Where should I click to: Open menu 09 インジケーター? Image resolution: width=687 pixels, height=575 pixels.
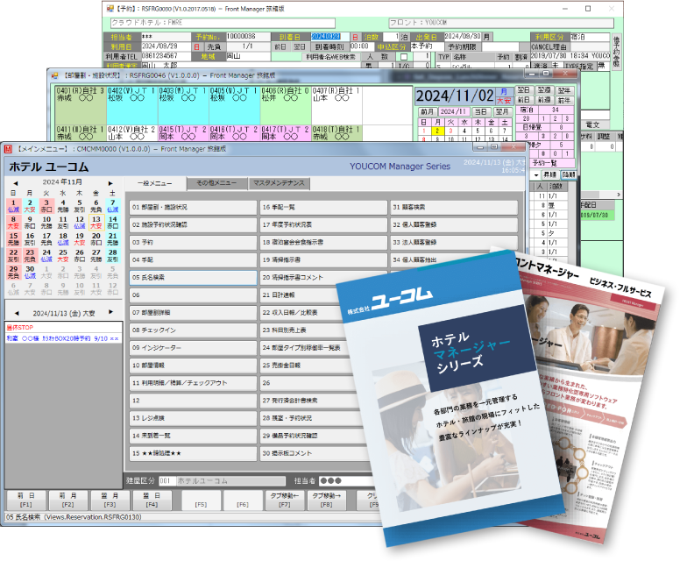(x=193, y=347)
